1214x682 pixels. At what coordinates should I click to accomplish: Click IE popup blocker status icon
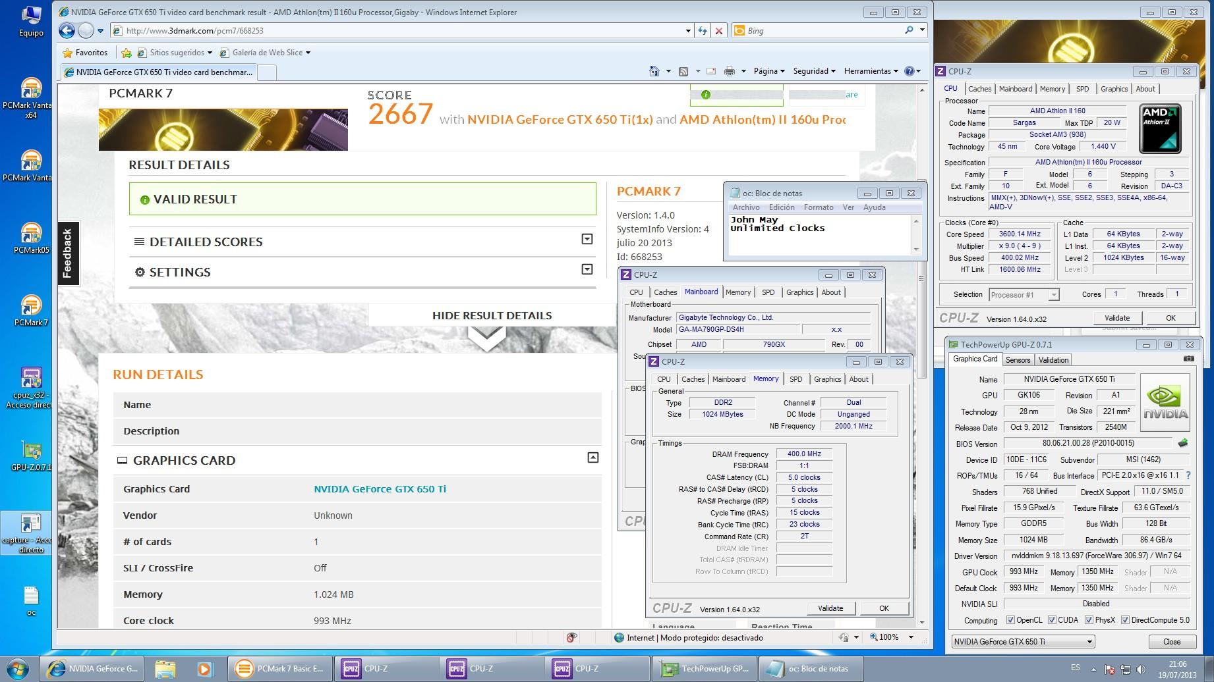click(x=571, y=637)
